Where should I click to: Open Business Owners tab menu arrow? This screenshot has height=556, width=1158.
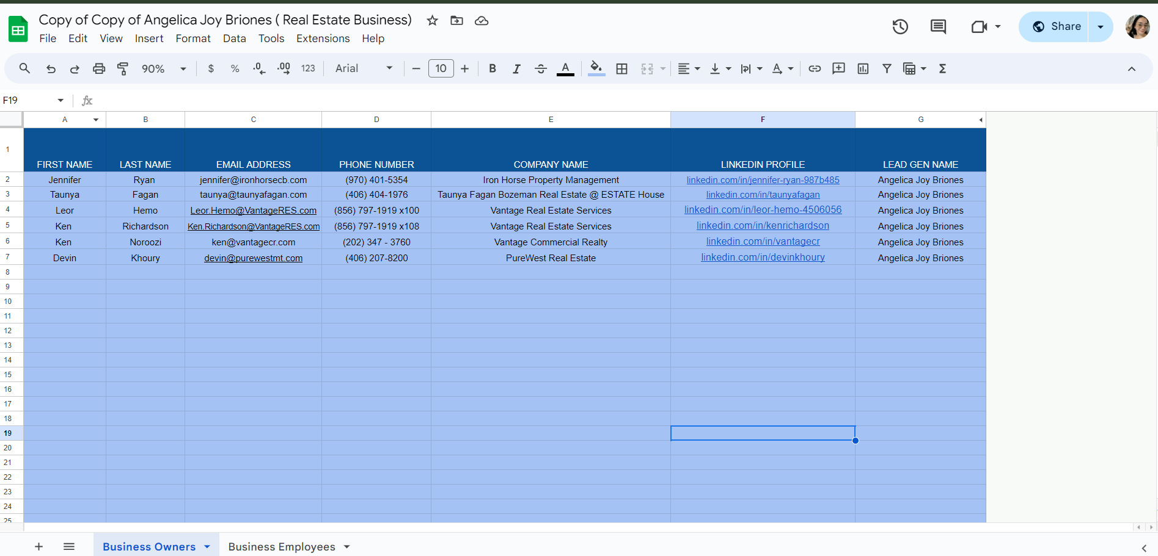[207, 547]
